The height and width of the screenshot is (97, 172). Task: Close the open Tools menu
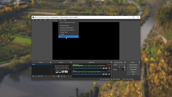click(60, 20)
